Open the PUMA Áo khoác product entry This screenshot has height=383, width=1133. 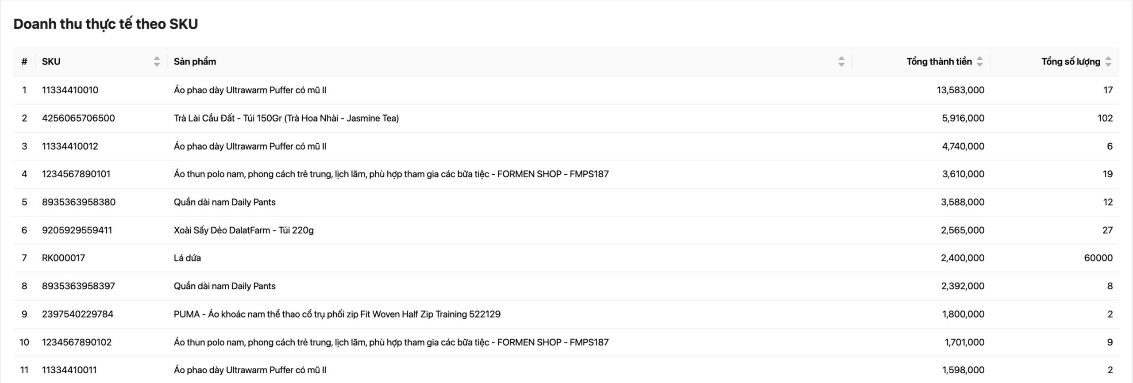pyautogui.click(x=337, y=314)
